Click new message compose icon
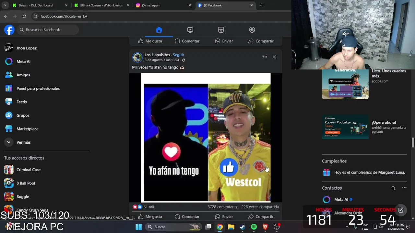Image resolution: width=415 pixels, height=233 pixels. click(401, 210)
